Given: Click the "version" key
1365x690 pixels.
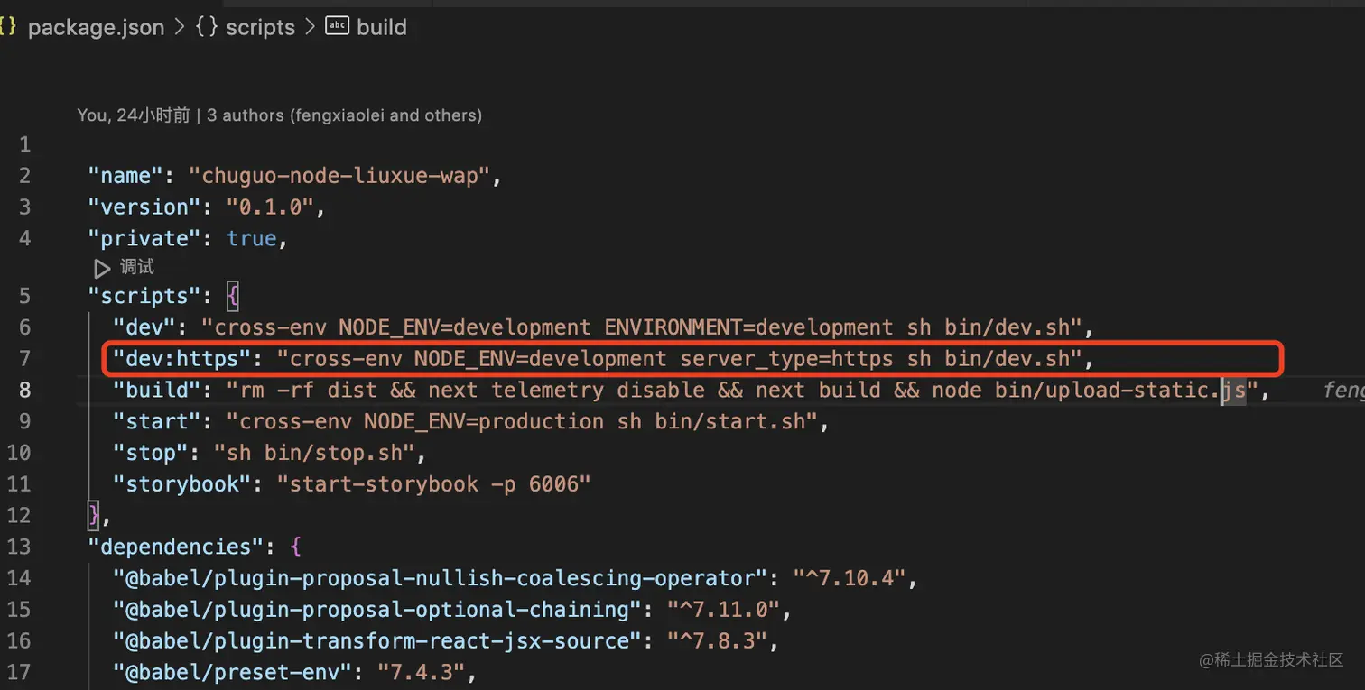Looking at the screenshot, I should (x=144, y=207).
